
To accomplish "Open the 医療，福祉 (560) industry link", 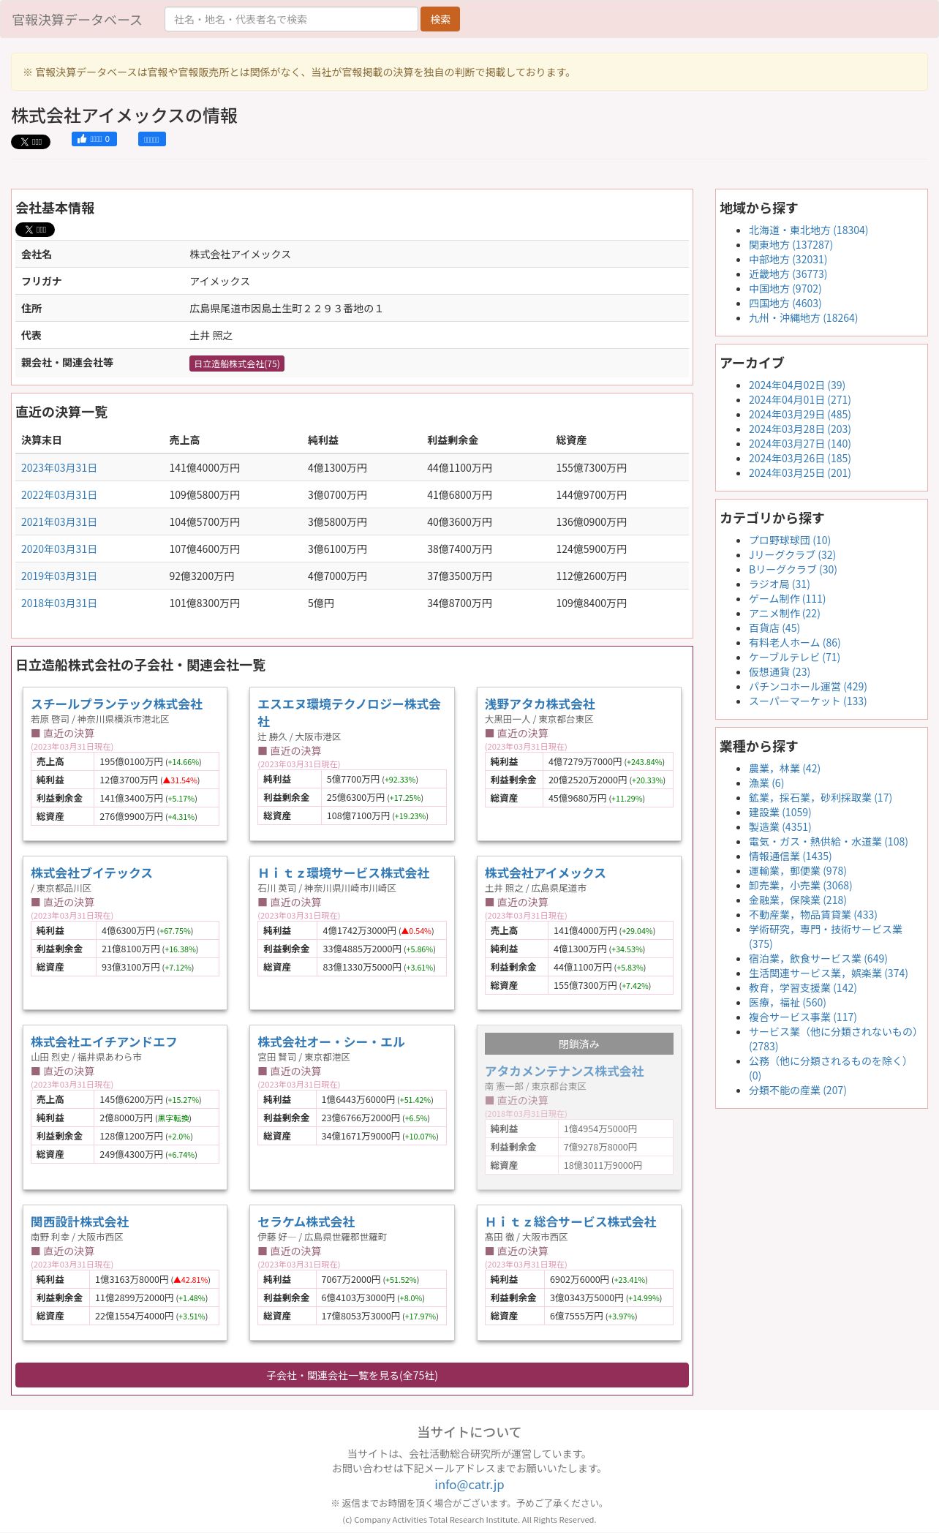I will click(788, 1003).
